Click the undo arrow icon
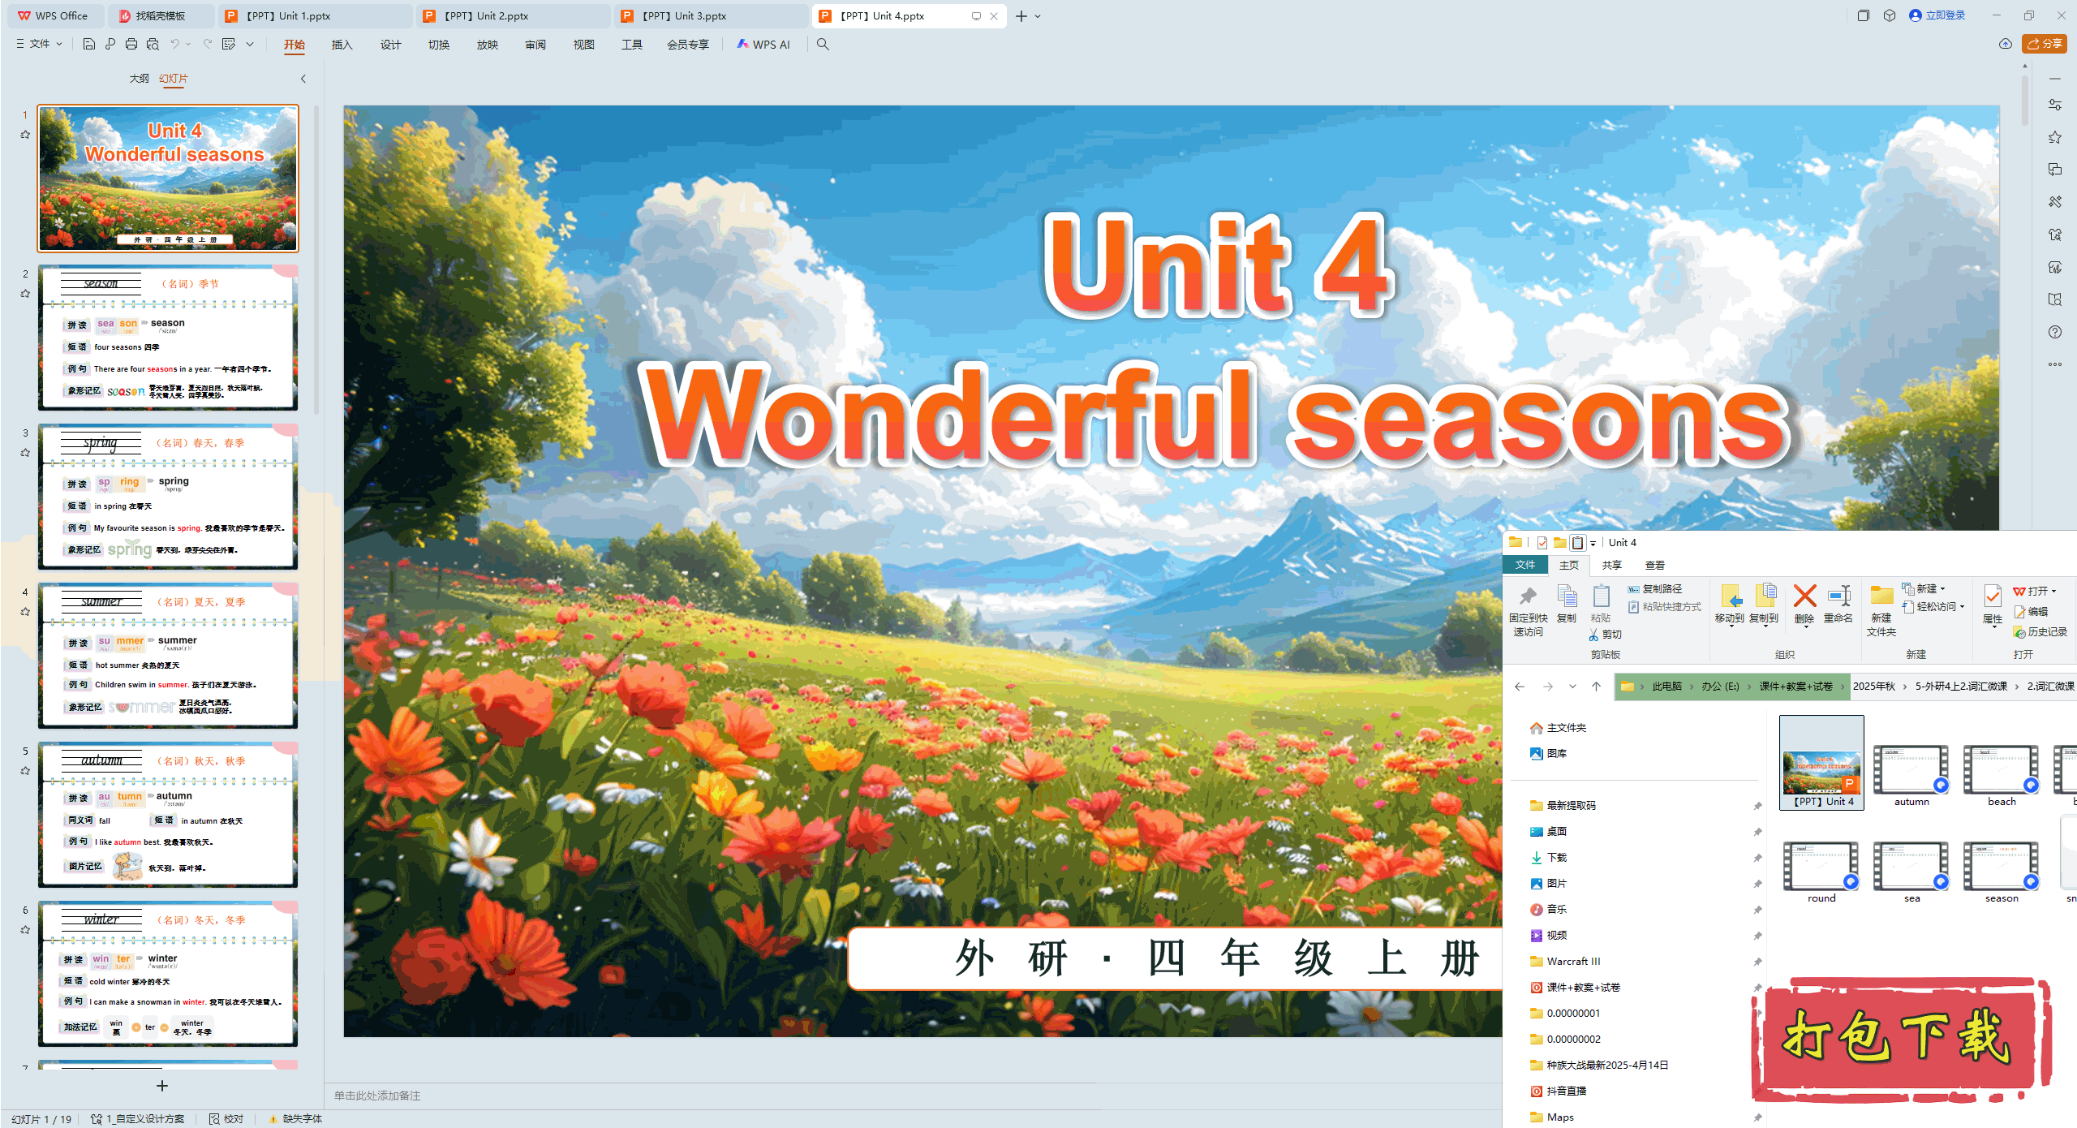Image resolution: width=2077 pixels, height=1128 pixels. click(174, 45)
